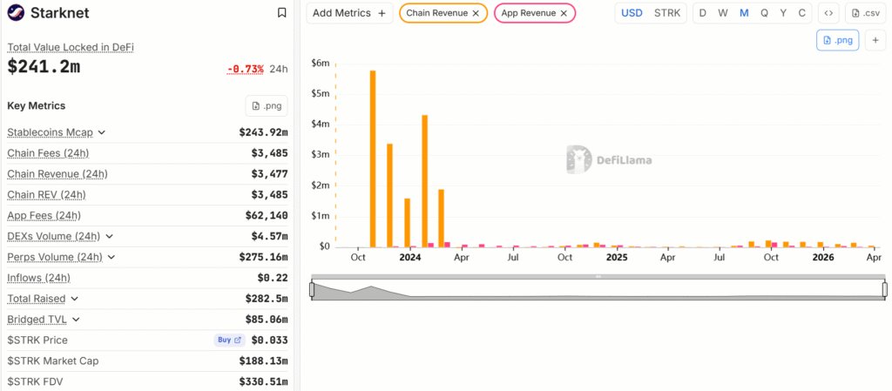Expand the DEXs Volume (24h) row
This screenshot has height=391, width=892.
coord(109,236)
